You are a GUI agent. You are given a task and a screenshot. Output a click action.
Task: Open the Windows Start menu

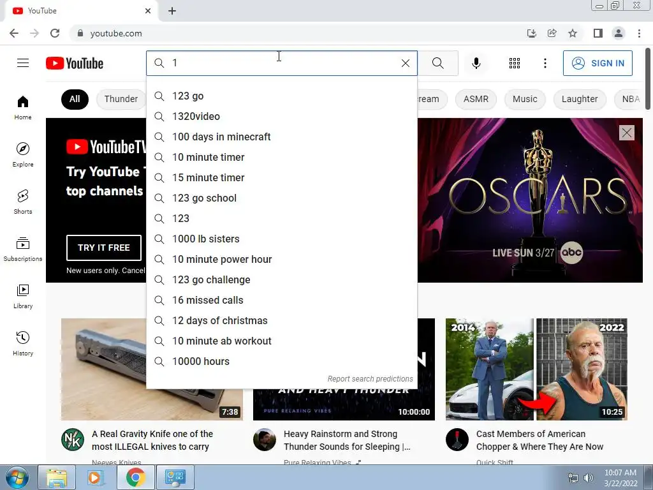(x=17, y=477)
